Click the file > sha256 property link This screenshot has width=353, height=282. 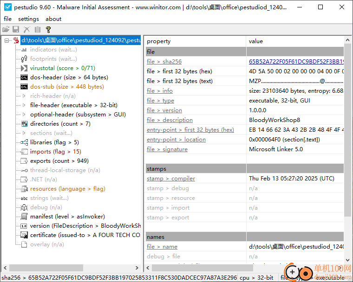click(164, 62)
